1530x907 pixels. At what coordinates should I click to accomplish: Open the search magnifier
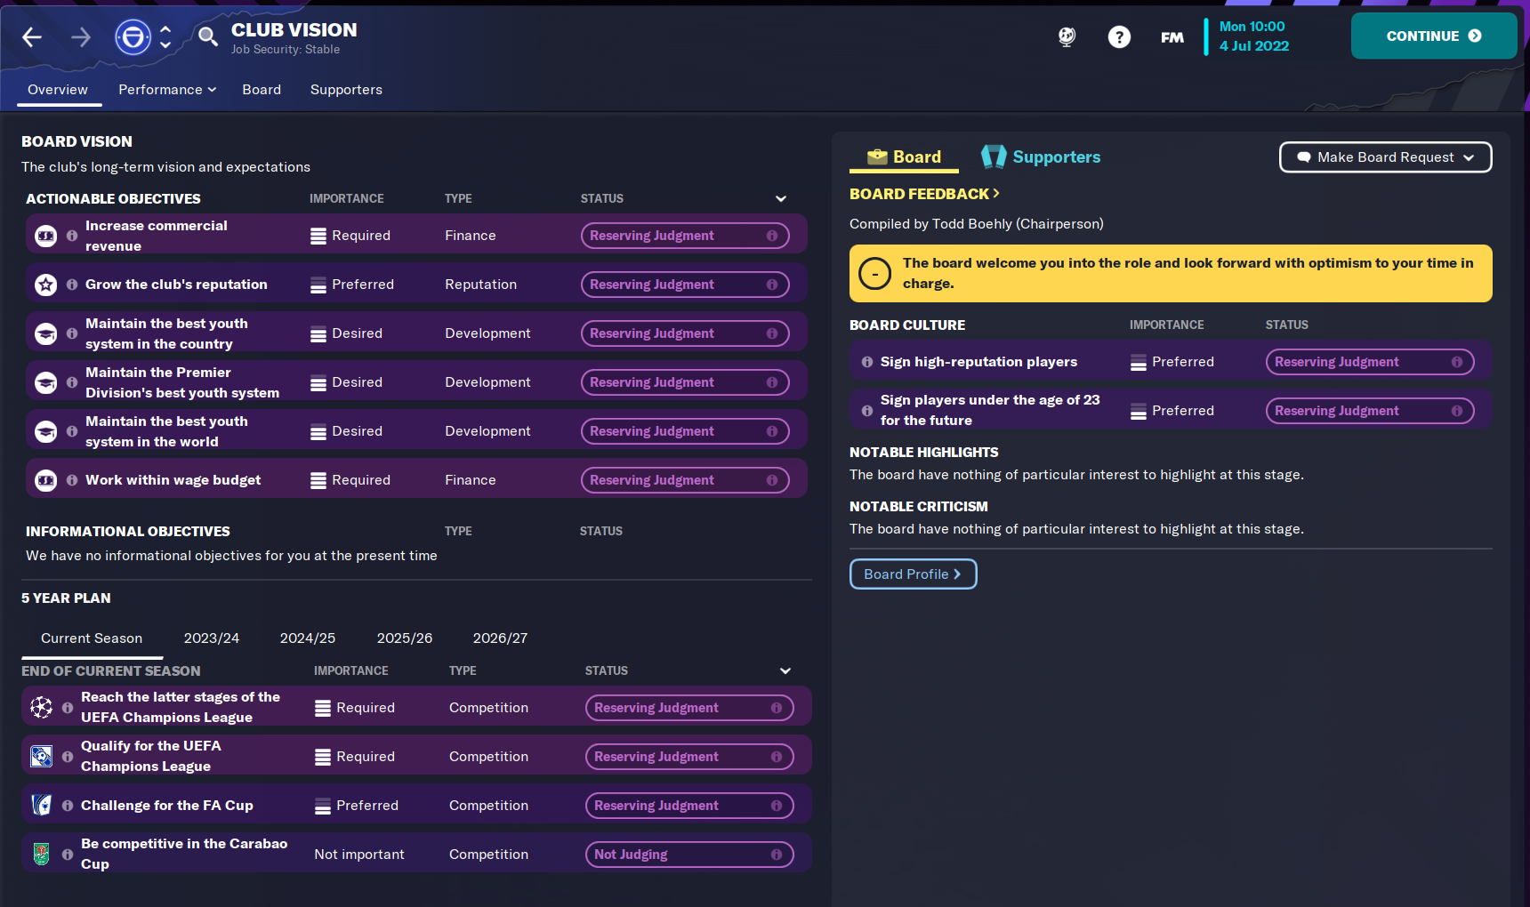point(207,36)
